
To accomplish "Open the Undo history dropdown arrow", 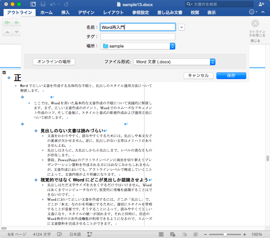I will pos(58,4).
